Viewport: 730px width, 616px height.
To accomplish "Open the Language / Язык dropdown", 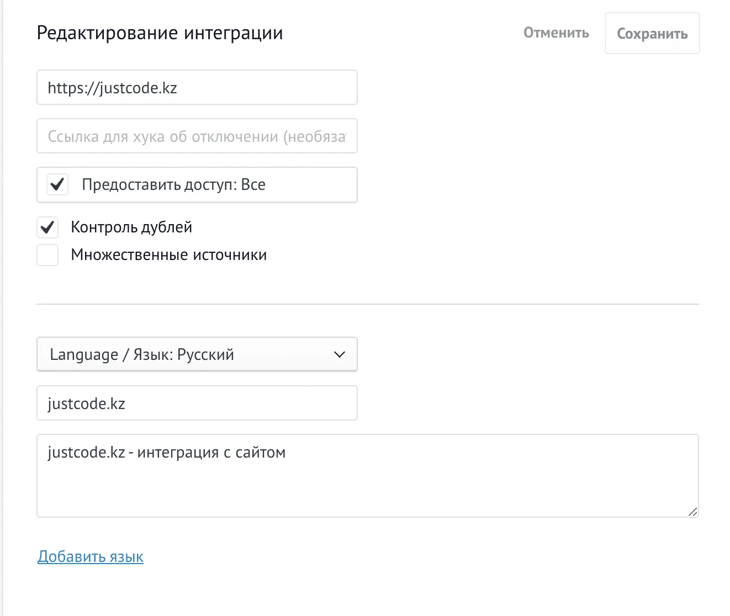I will (x=197, y=354).
